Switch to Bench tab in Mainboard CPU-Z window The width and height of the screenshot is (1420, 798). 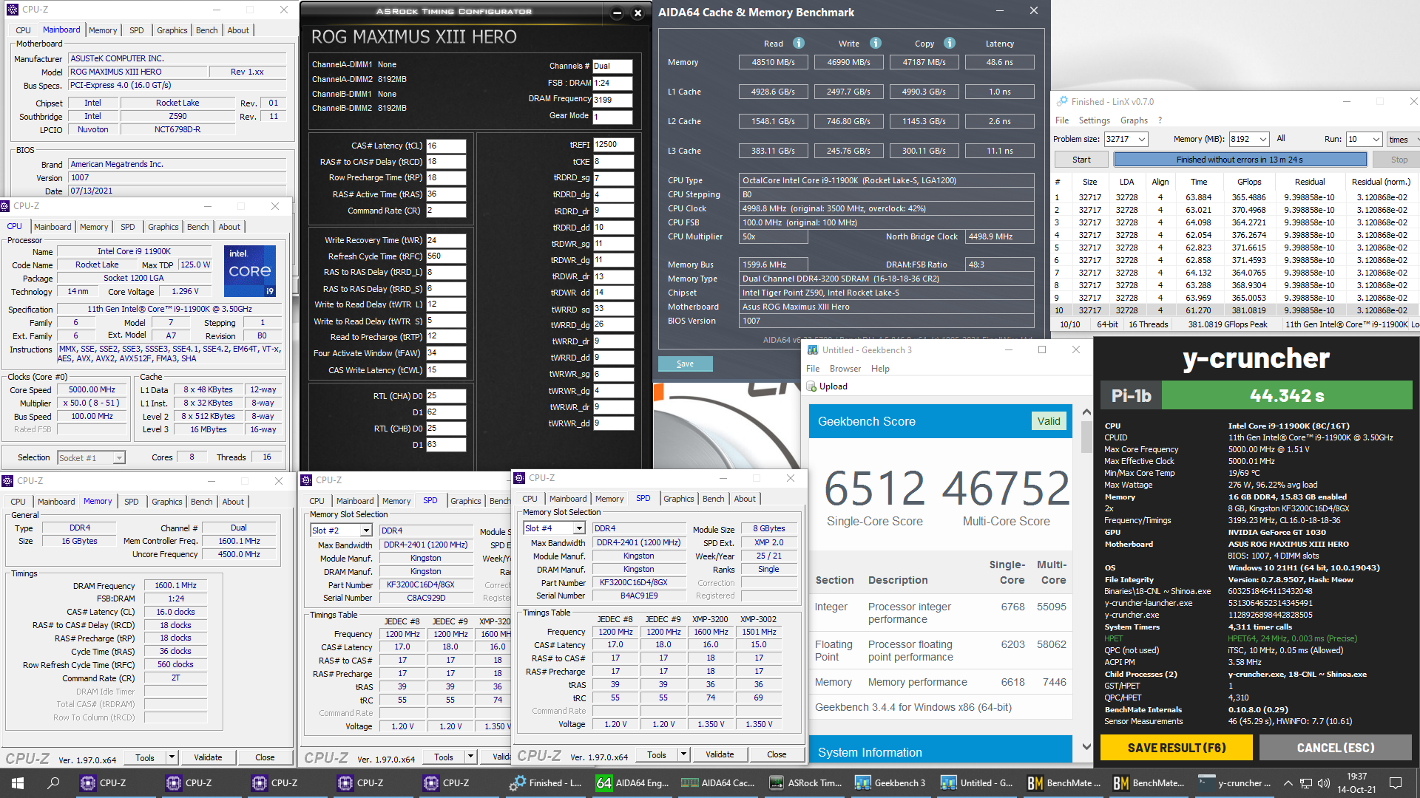click(206, 30)
